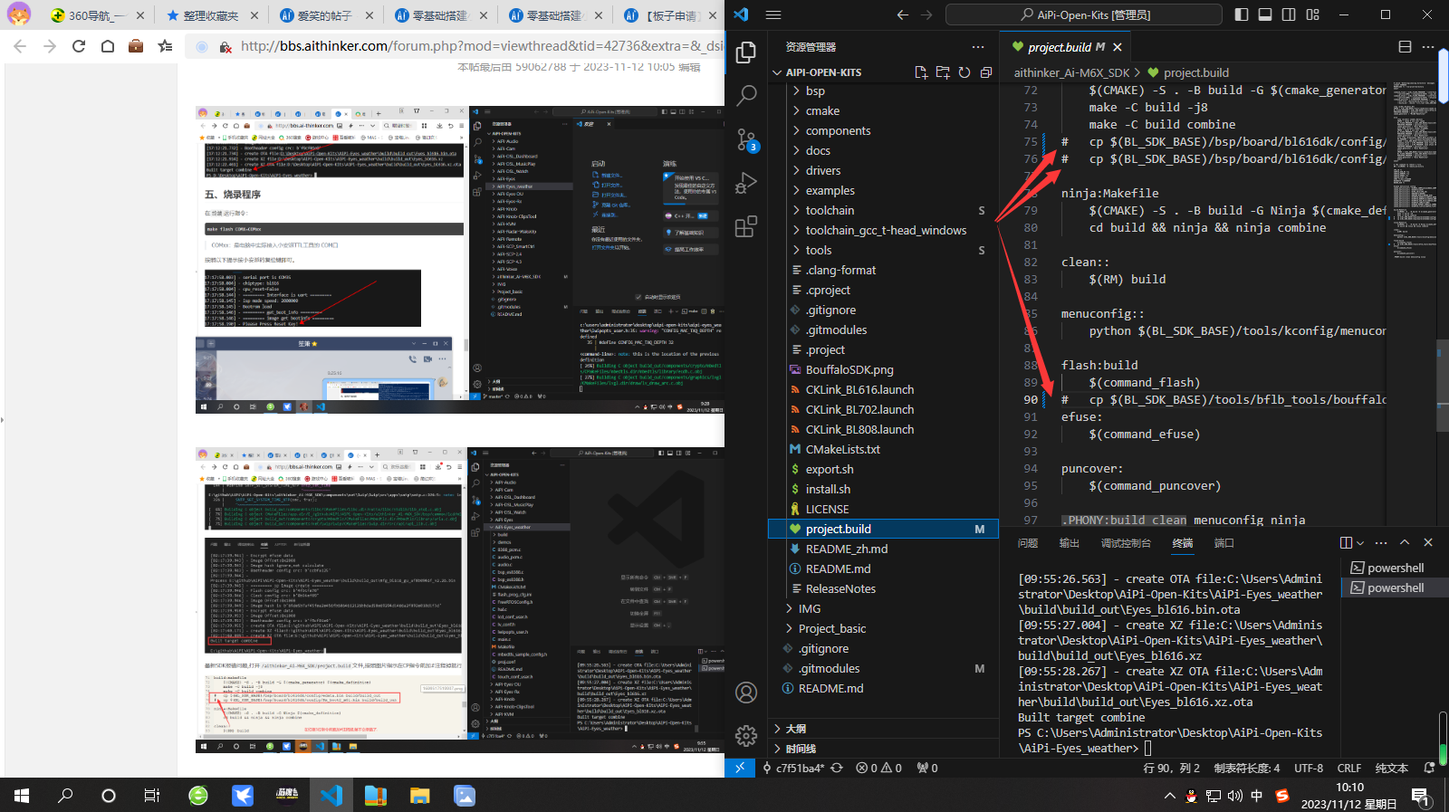Screen dimensions: 1449x812
Task: Click the split editor icon in the editor title bar
Action: pos(1405,47)
